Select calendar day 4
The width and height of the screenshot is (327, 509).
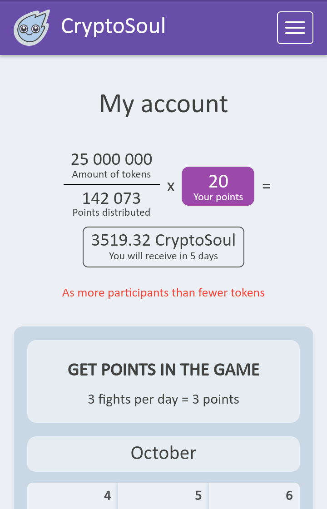click(x=73, y=495)
